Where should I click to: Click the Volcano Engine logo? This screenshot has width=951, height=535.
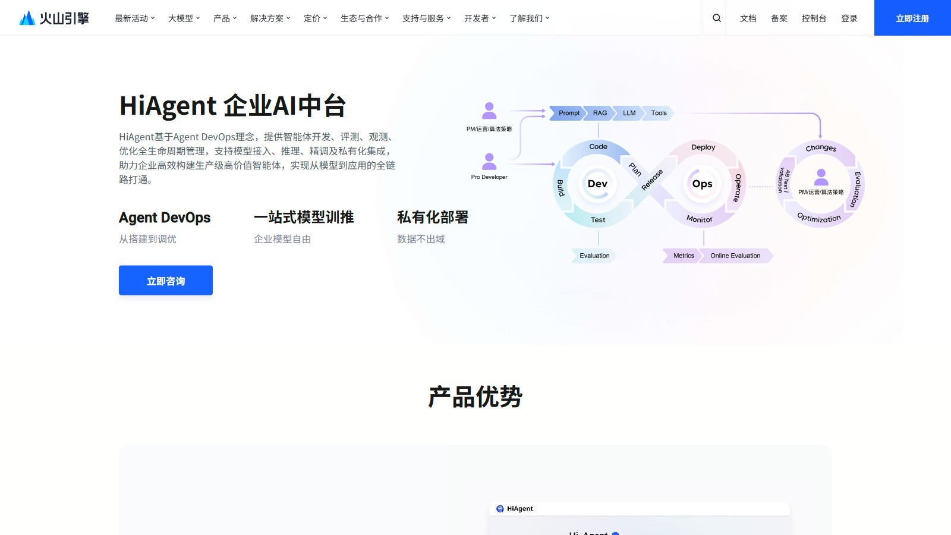(x=54, y=18)
